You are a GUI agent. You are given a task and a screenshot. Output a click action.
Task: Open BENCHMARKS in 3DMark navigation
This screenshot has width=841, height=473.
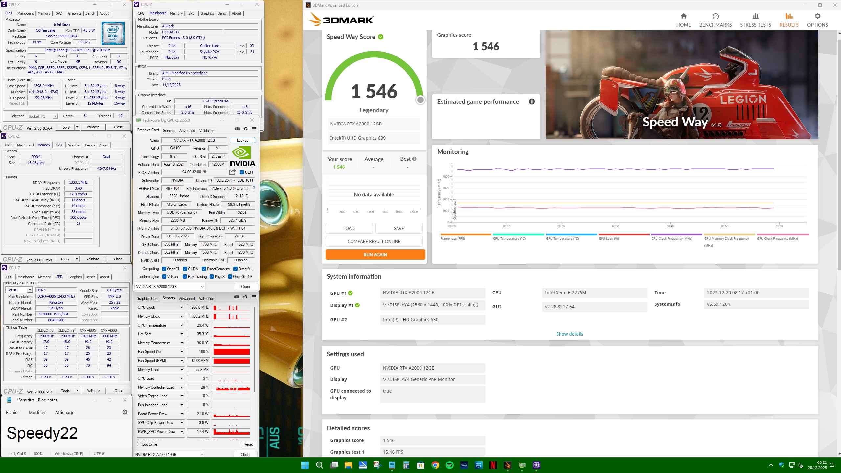point(715,20)
